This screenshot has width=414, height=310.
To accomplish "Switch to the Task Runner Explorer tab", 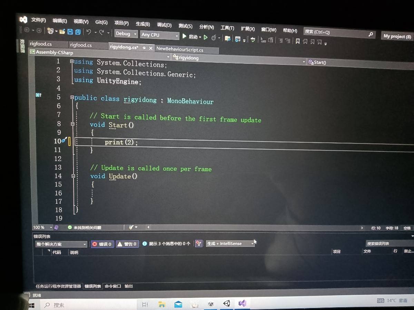I will pos(58,286).
